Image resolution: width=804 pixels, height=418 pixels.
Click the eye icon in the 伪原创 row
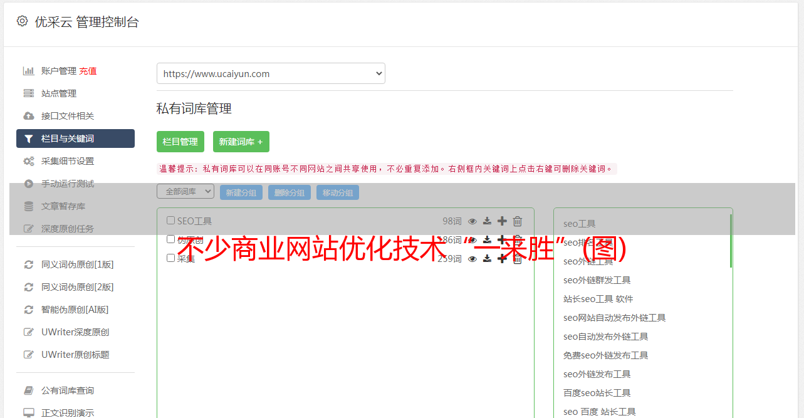tap(472, 240)
